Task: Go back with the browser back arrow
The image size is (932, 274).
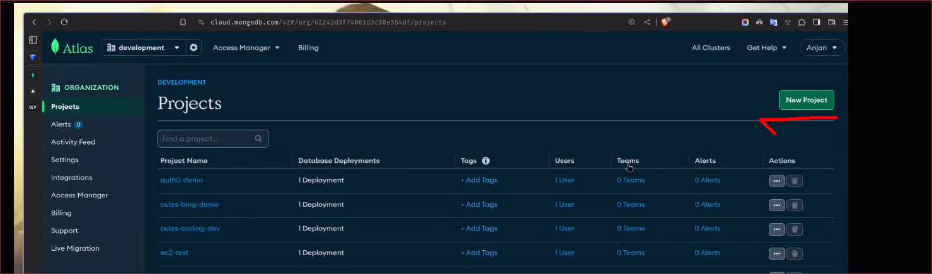Action: [x=34, y=22]
